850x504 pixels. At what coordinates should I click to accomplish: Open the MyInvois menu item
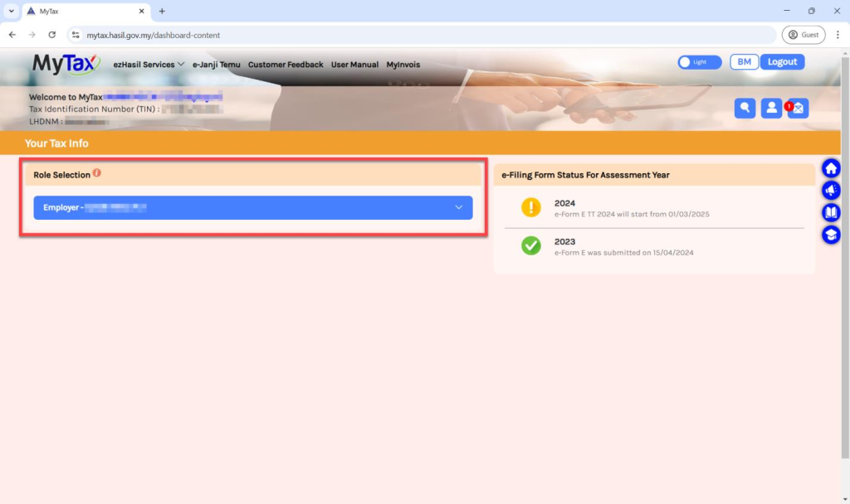click(403, 65)
